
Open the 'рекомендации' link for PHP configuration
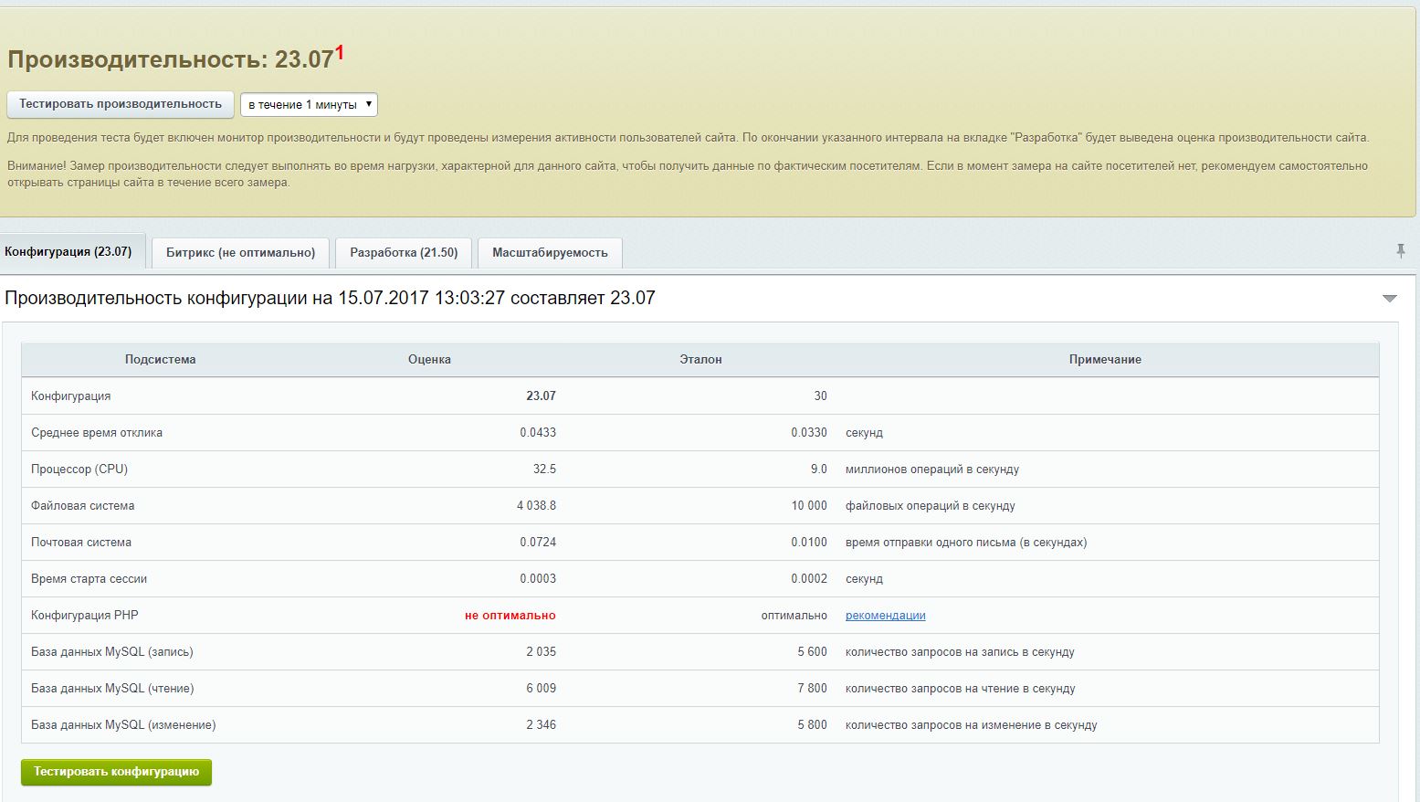coord(885,616)
